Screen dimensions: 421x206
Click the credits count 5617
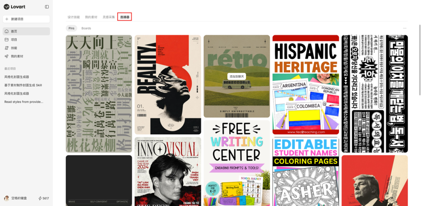pyautogui.click(x=46, y=199)
